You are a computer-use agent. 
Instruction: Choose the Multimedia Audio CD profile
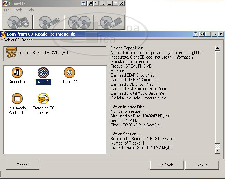tap(17, 99)
